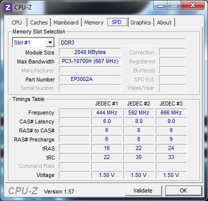Click the Validate button
Image resolution: width=208 pixels, height=201 pixels.
point(143,190)
